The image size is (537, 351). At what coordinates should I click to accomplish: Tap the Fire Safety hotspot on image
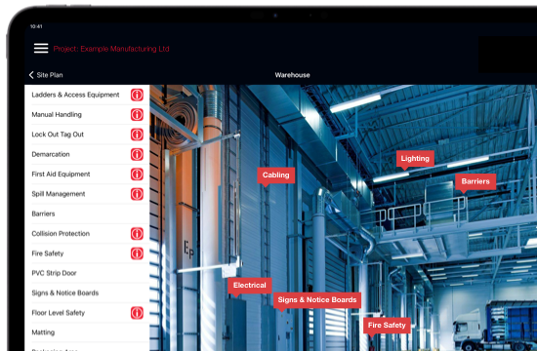387,326
